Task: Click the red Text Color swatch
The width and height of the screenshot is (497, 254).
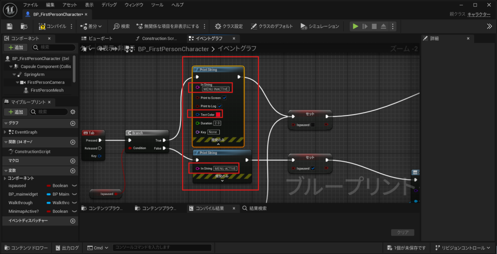Action: pyautogui.click(x=218, y=115)
